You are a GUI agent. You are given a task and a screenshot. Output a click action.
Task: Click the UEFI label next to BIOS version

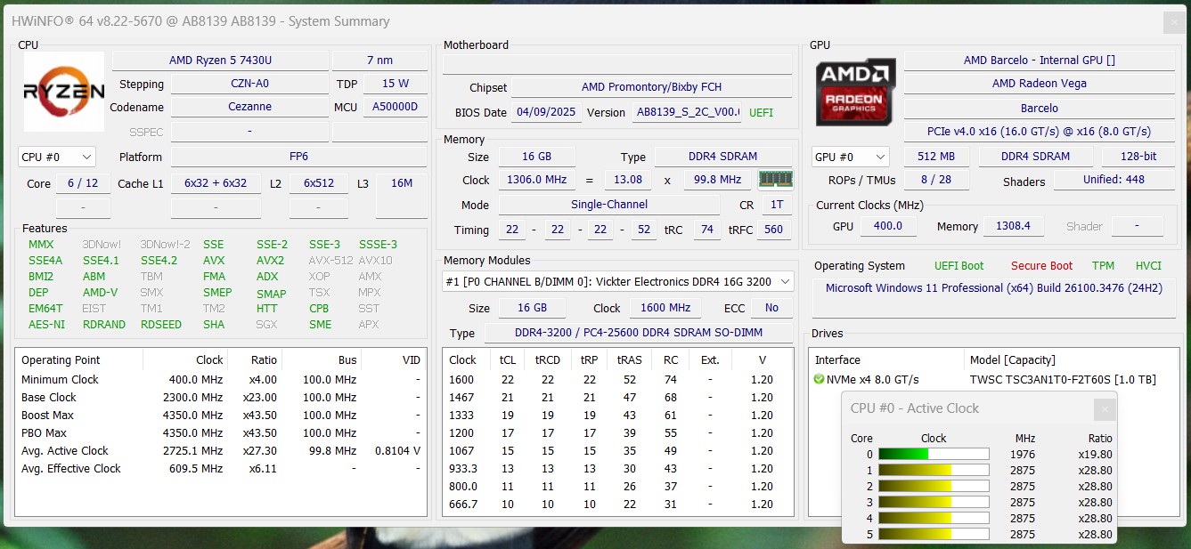pyautogui.click(x=761, y=113)
